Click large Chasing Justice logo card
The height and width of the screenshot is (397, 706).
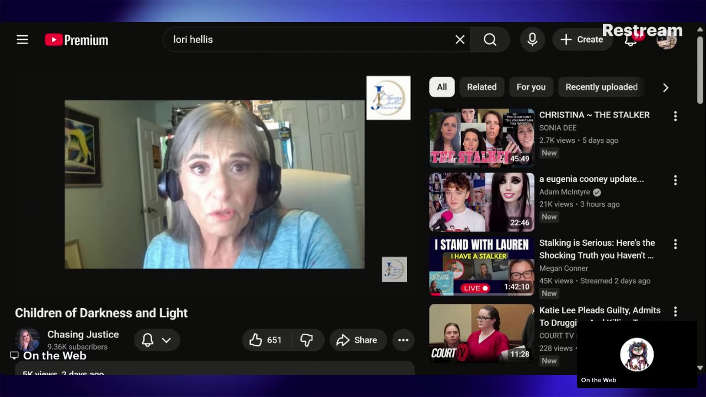tap(388, 98)
